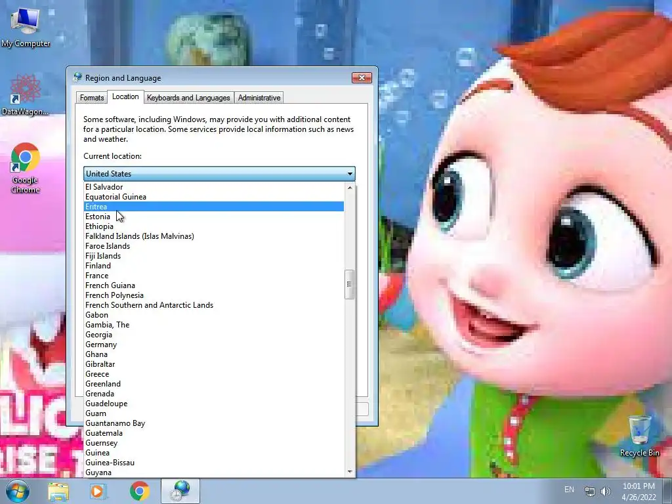Select Guantanamo Bay
Viewport: 672px width, 504px height.
click(x=214, y=423)
